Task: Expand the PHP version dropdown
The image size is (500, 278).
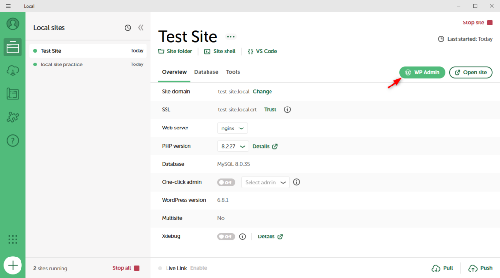Action: point(233,146)
